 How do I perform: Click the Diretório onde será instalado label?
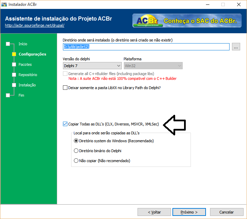click(x=118, y=40)
